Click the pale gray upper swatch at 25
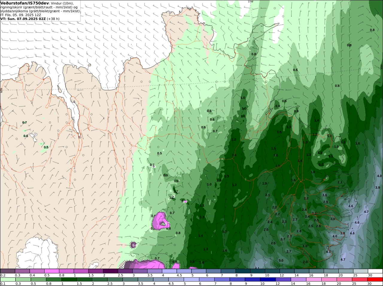 pyautogui.click(x=361, y=271)
